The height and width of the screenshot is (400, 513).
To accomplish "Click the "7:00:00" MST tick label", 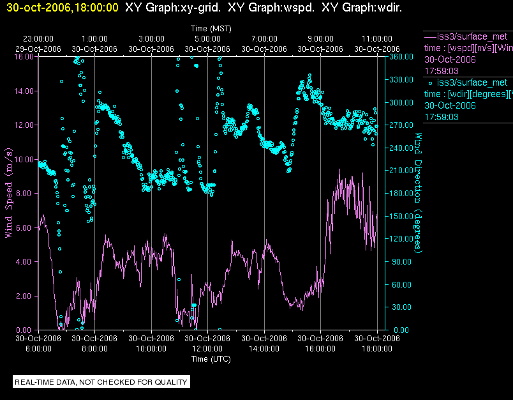I will (264, 39).
